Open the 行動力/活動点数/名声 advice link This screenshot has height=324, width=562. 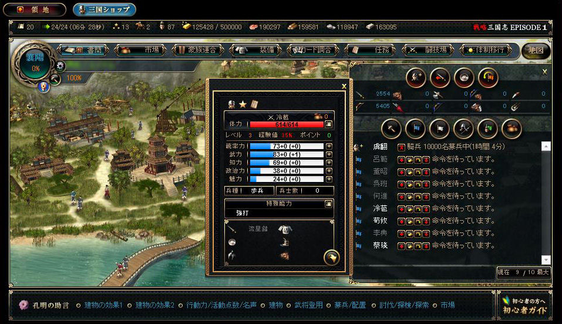coord(221,305)
